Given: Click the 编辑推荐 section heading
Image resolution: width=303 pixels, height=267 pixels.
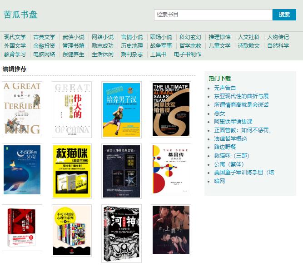Looking at the screenshot, I should (15, 69).
